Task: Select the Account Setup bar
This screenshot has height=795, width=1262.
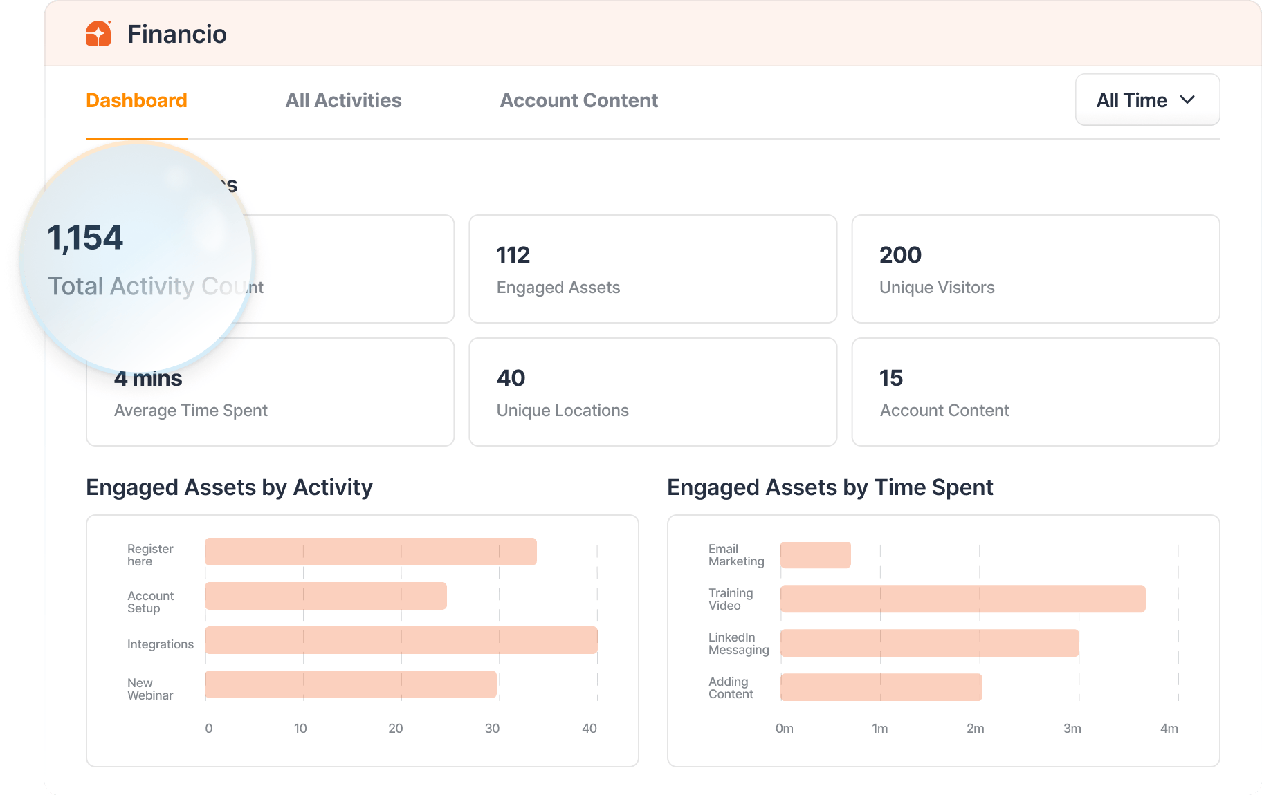Action: [325, 596]
